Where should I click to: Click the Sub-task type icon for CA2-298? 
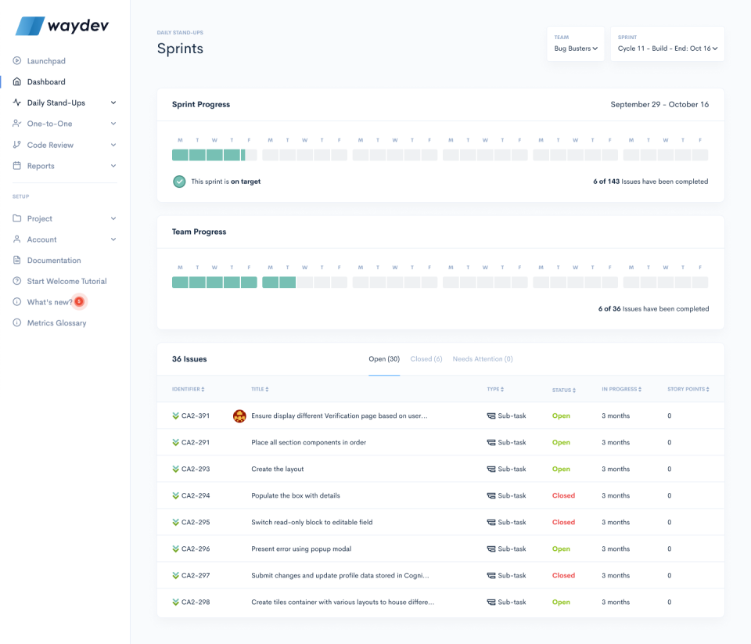point(491,603)
